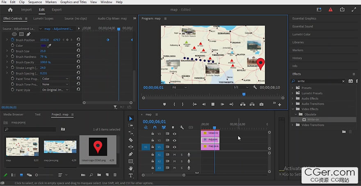
Task: Select the Slip tool
Action: 130,147
